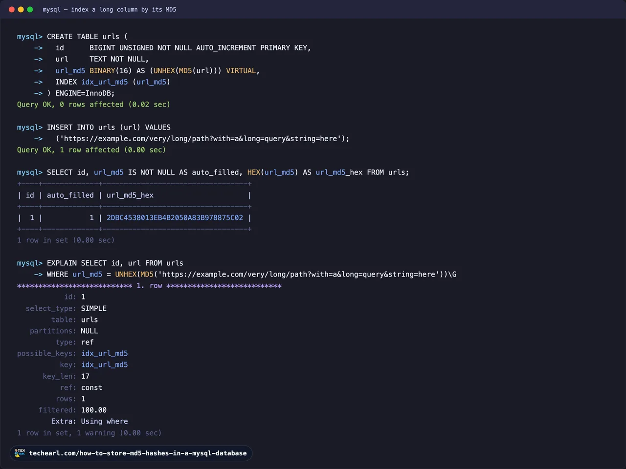The height and width of the screenshot is (469, 626).
Task: Click 'url_md5_hex FROM urls;' at query end
Action: point(362,172)
